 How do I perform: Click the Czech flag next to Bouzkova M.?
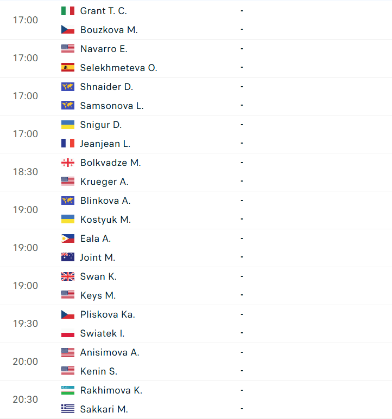point(68,30)
